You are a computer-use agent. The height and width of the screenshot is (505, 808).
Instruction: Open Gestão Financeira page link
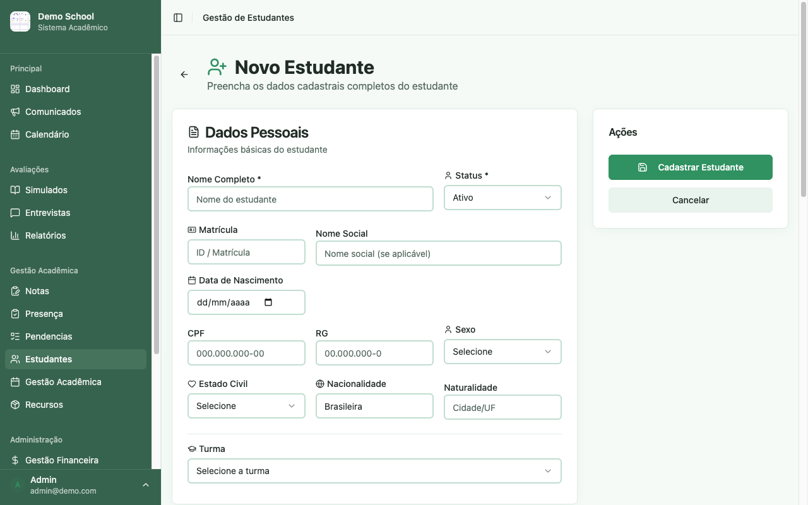76,460
